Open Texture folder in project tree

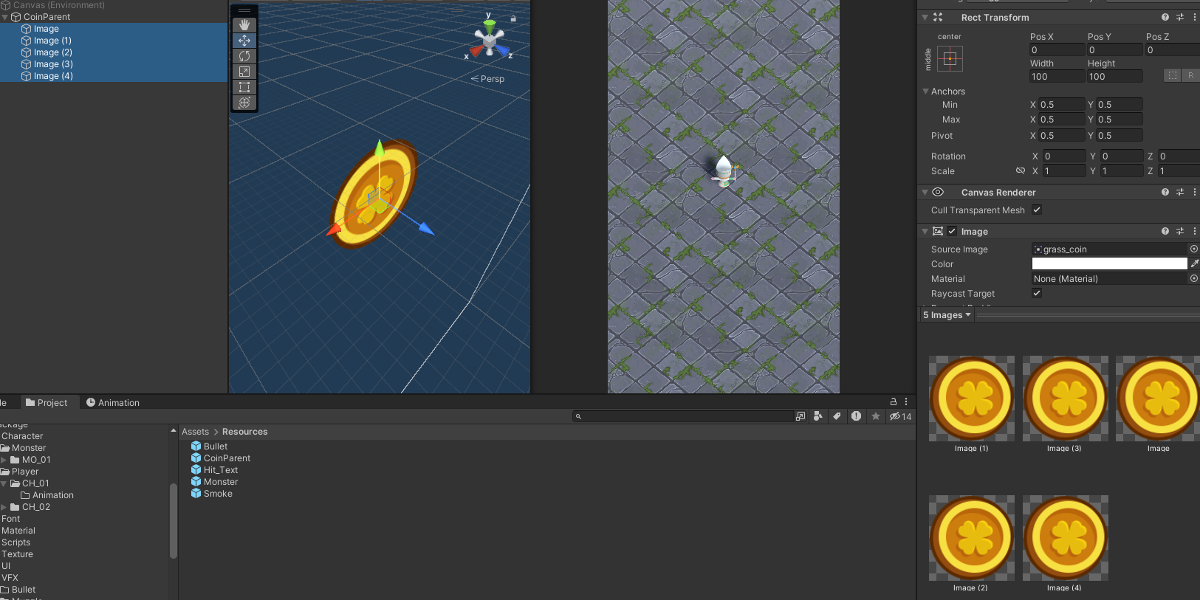[x=18, y=554]
